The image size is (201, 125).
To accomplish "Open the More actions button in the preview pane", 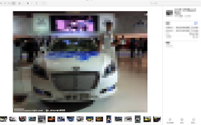I will click(x=194, y=121).
